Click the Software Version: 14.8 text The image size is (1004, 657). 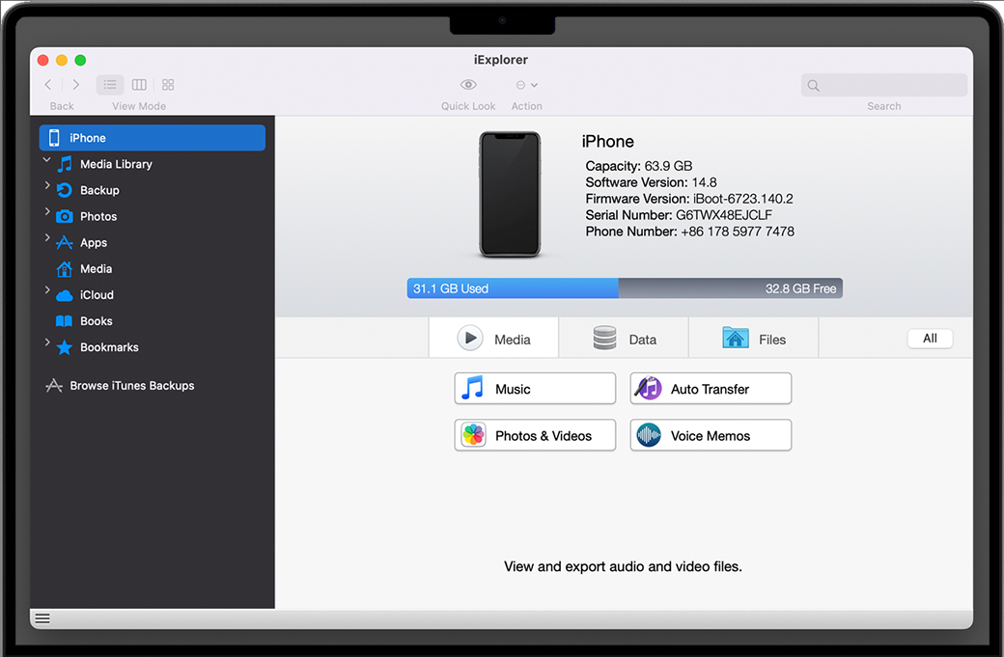click(x=652, y=182)
